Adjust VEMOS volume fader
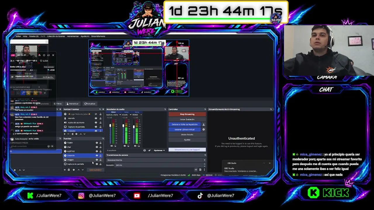This screenshot has height=210, width=374. [134, 127]
